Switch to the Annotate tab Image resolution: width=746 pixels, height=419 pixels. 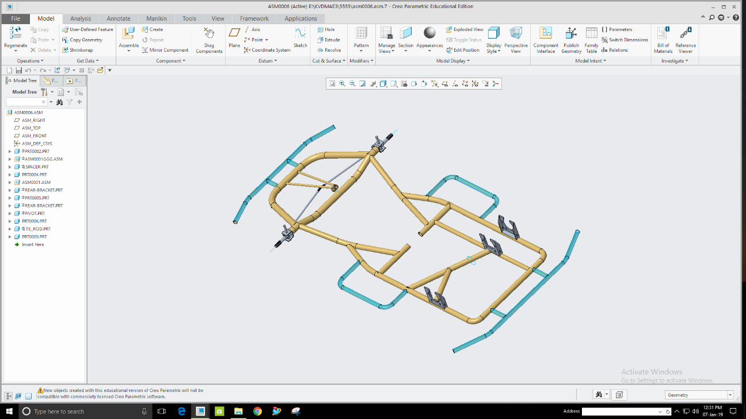(119, 18)
